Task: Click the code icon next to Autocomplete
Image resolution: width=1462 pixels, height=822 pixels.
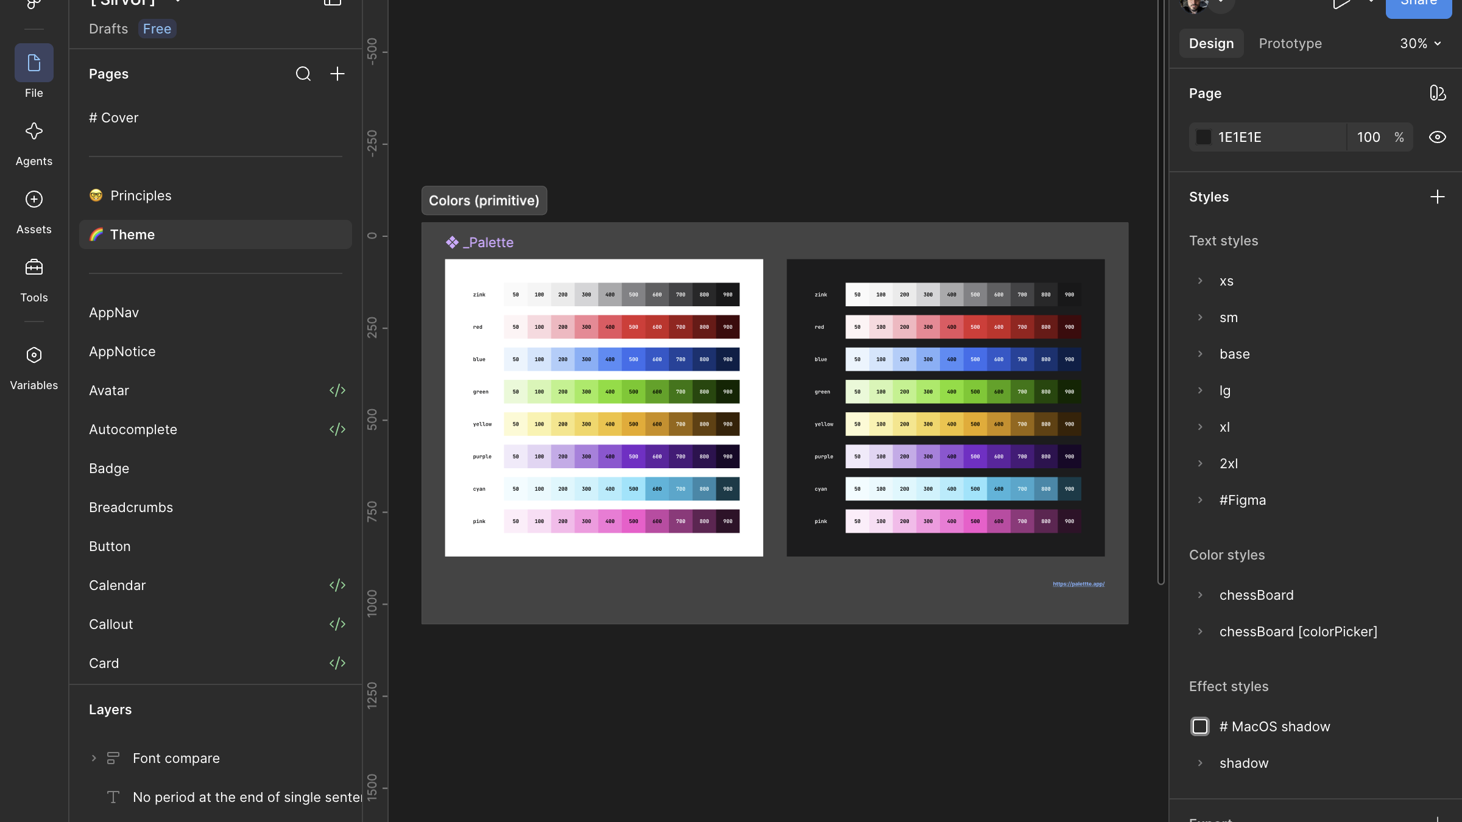Action: (x=337, y=429)
